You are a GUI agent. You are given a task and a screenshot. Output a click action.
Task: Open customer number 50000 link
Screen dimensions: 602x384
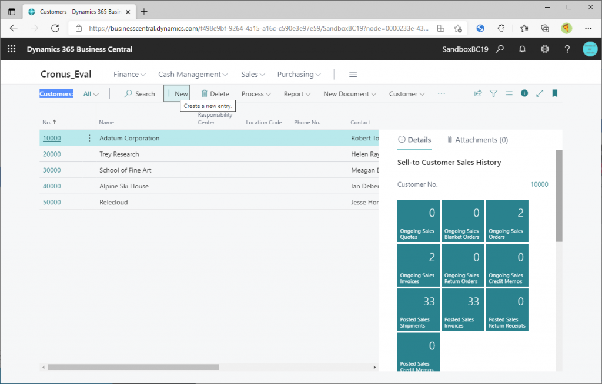(52, 202)
